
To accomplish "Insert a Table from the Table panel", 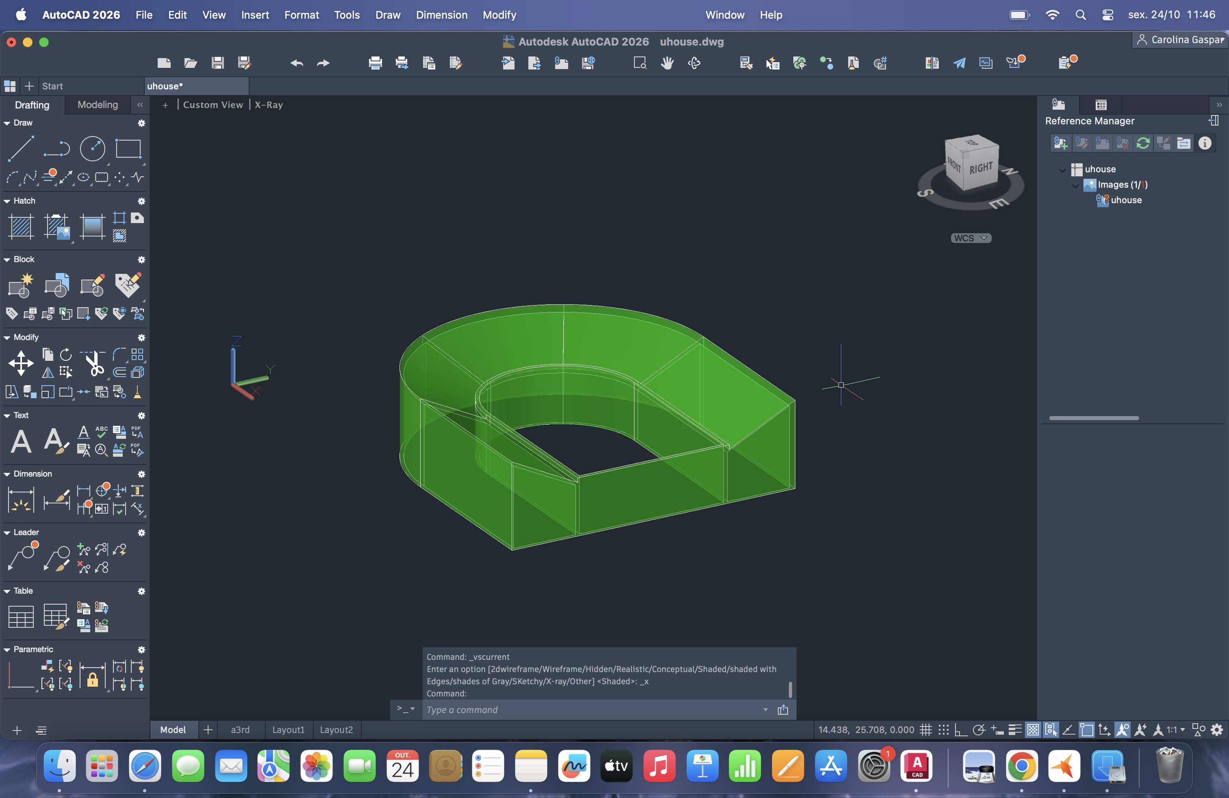I will tap(21, 616).
